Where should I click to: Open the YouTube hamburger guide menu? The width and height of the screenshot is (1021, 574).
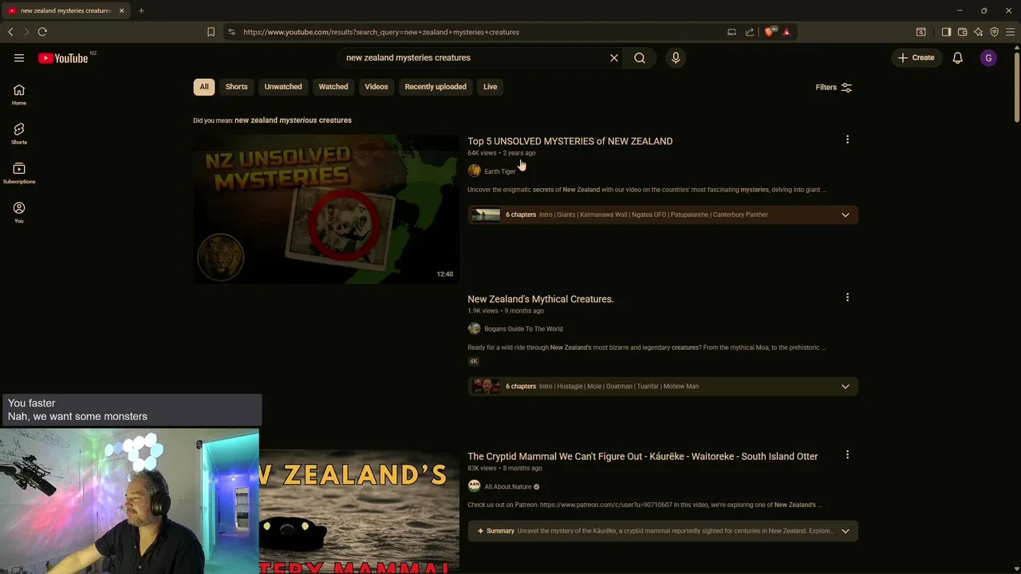point(19,58)
